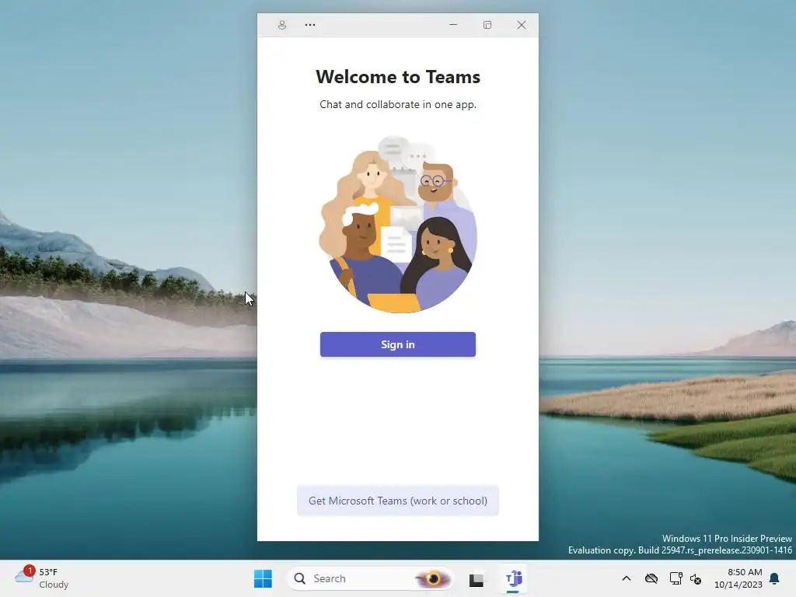Click the muted volume tray icon
This screenshot has width=796, height=597.
coord(696,578)
